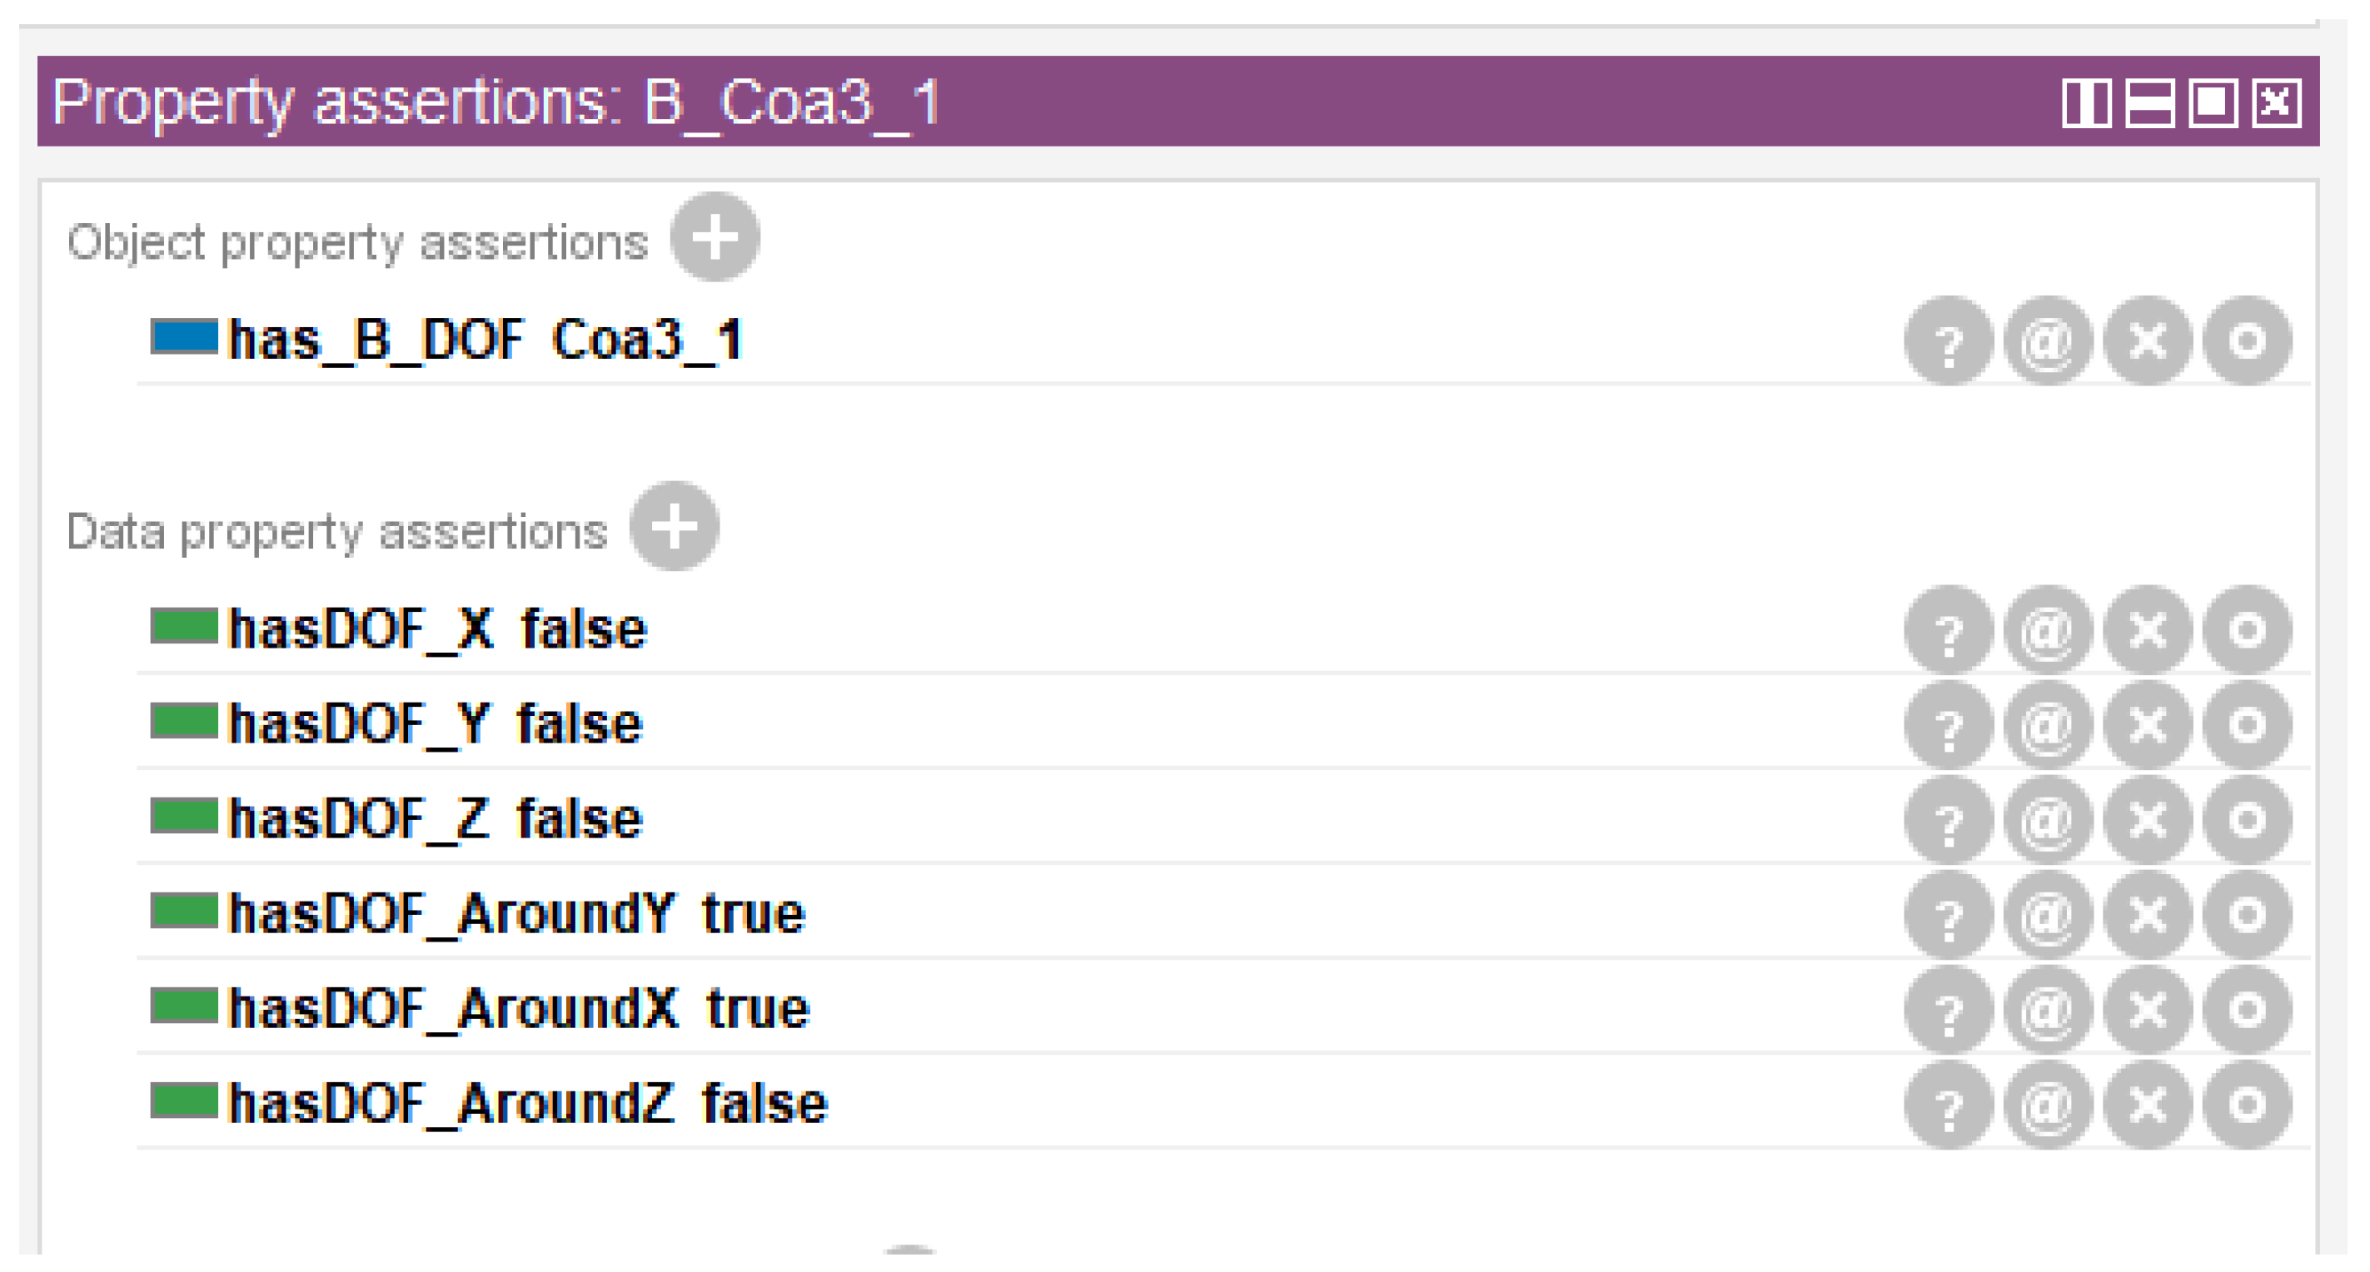
Task: Show explanation for hasDOF_AroundY true
Action: coord(1949,914)
